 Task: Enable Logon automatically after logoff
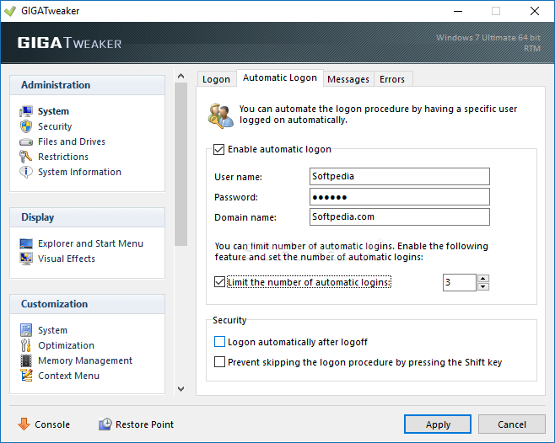pyautogui.click(x=219, y=342)
